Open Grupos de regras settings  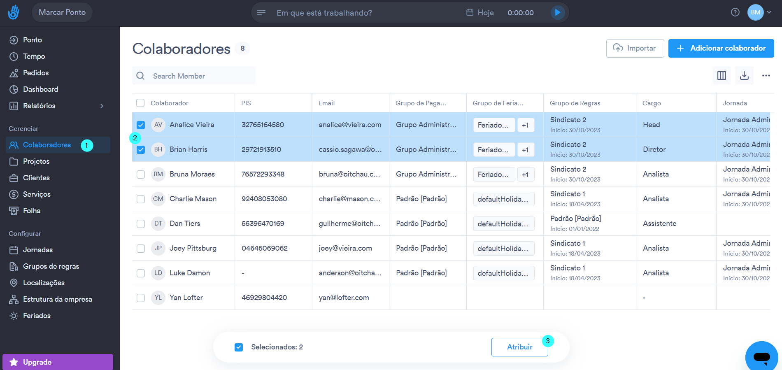coord(51,266)
